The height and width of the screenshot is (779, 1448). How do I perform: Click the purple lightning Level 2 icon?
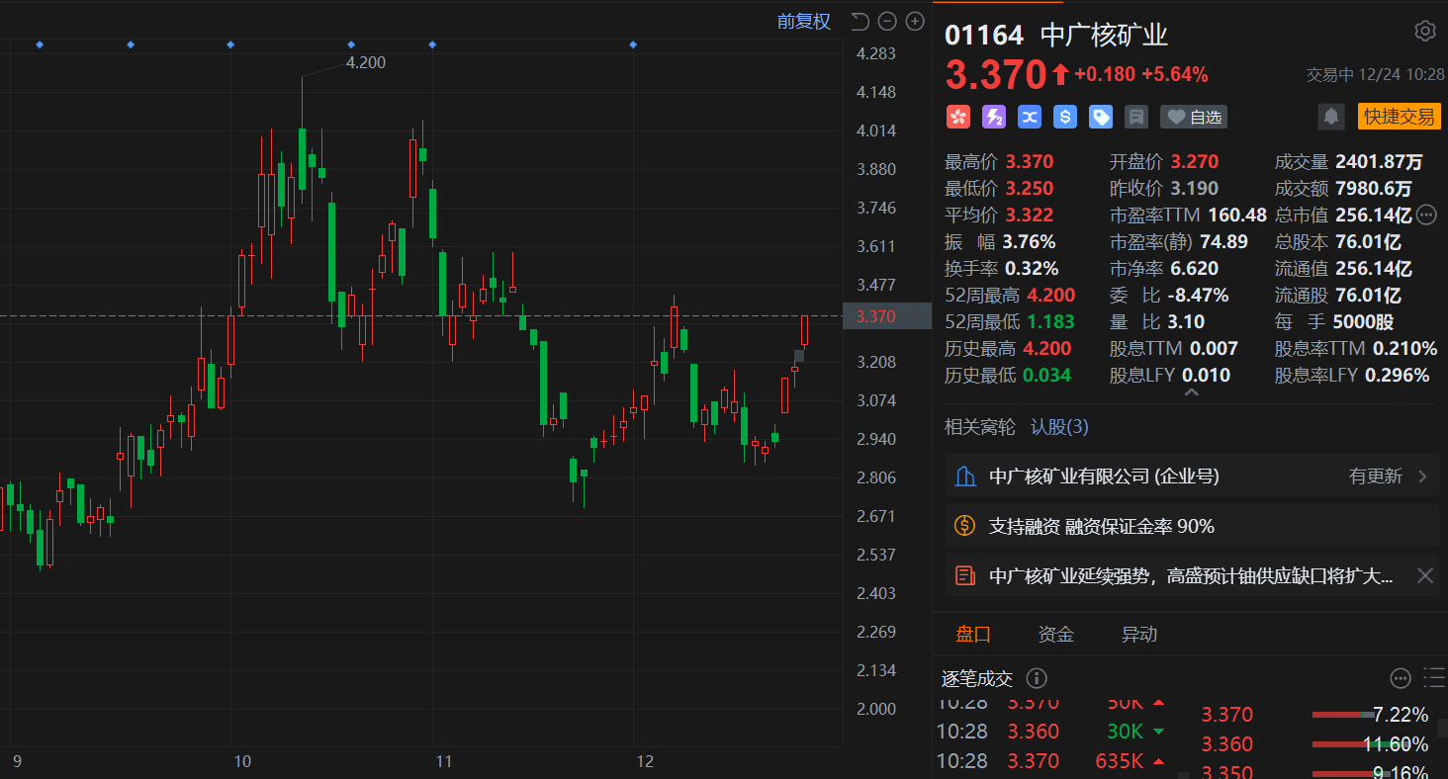pos(993,117)
